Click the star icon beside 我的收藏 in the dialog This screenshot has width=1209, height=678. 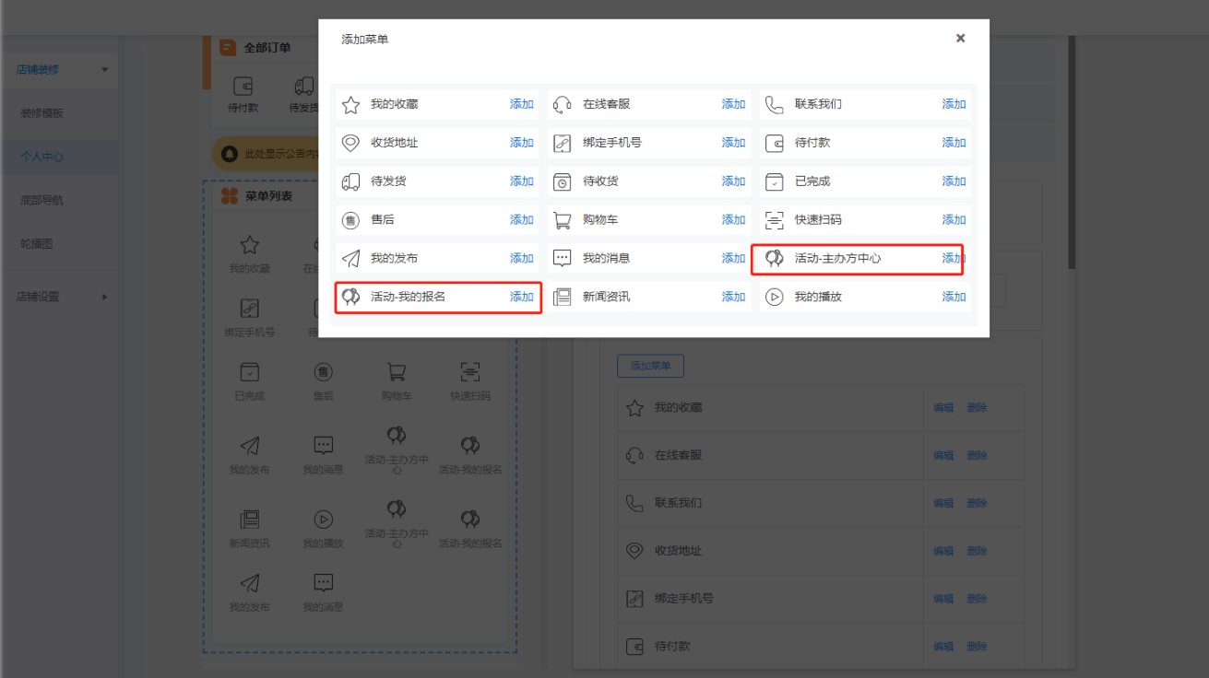coord(350,105)
